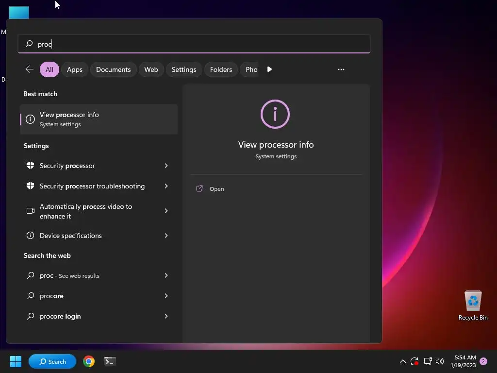
Task: Switch to the Apps filter tab
Action: 75,69
